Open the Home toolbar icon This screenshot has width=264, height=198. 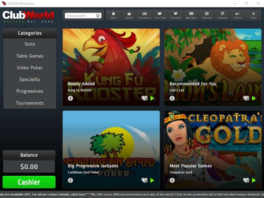coord(114,15)
